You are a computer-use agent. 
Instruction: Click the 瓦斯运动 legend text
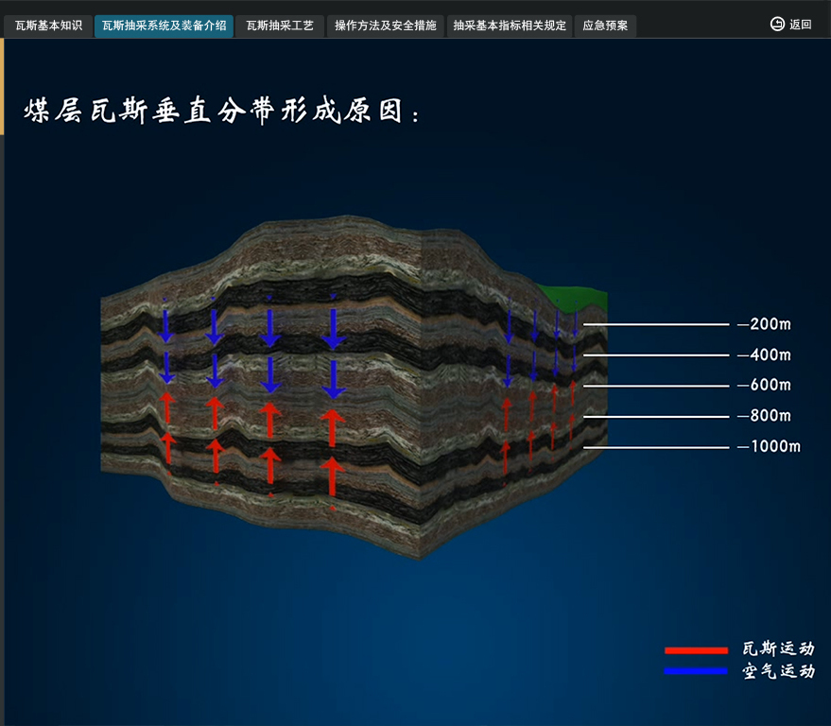778,648
